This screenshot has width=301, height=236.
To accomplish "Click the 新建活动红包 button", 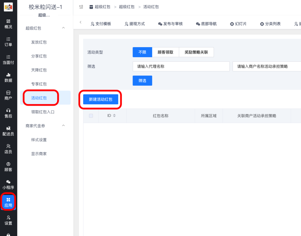I will tap(101, 99).
